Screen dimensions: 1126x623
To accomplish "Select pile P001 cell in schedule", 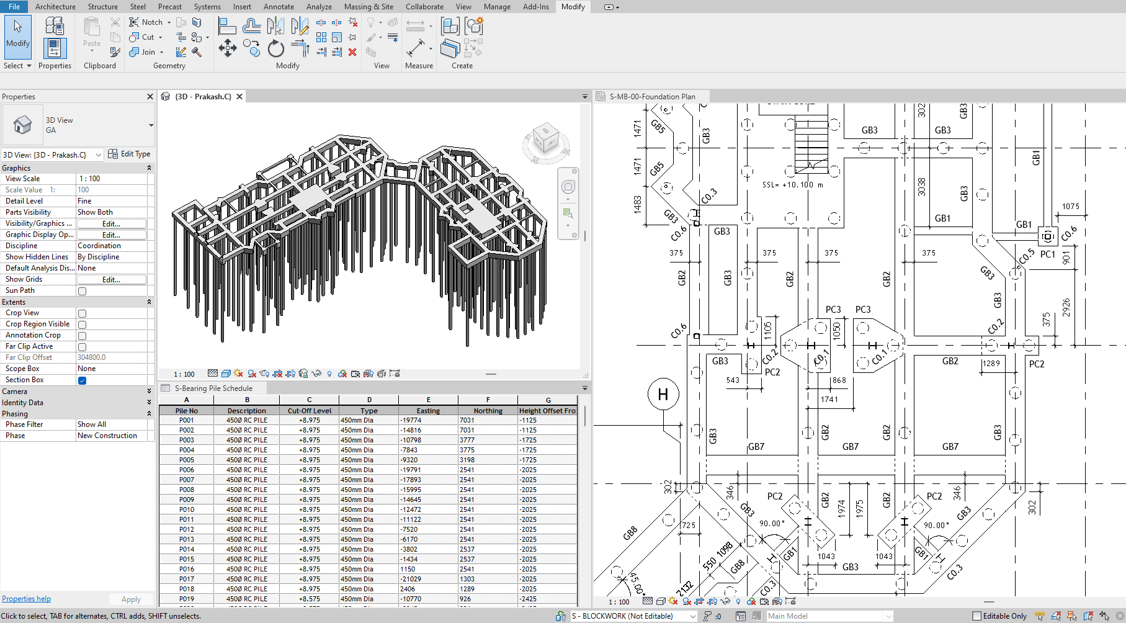I will pos(186,420).
